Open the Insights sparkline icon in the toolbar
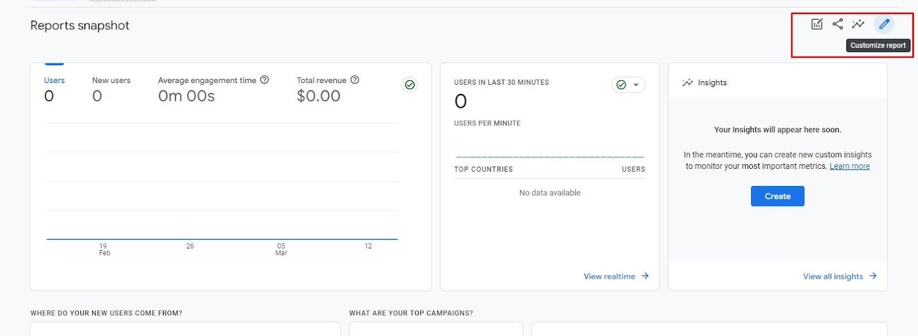918x336 pixels. [x=858, y=24]
